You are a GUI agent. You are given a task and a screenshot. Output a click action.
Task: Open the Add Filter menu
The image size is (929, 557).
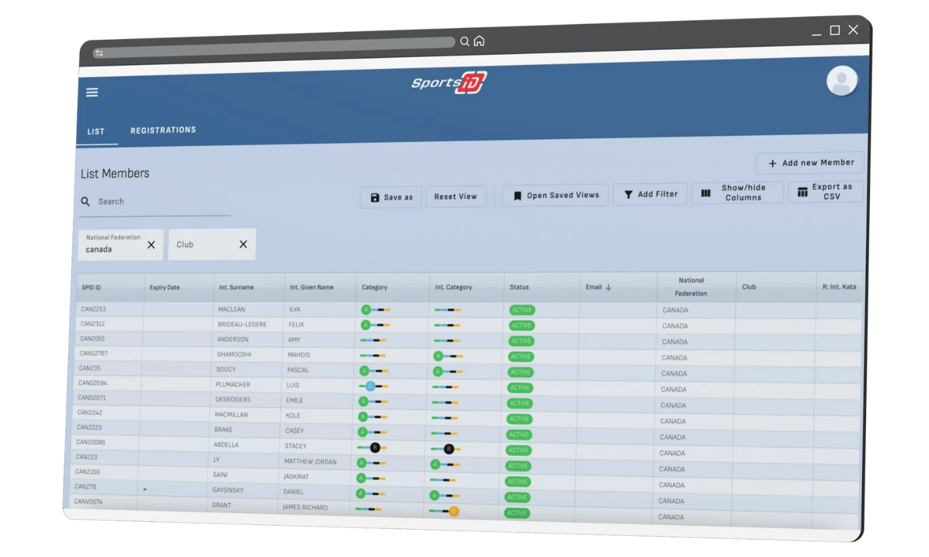[650, 194]
